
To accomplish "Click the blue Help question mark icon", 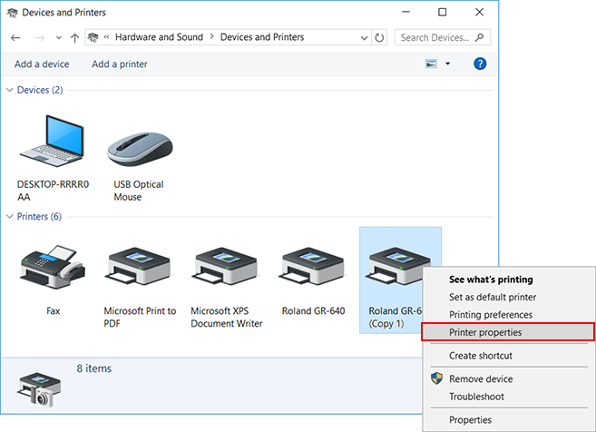I will (480, 64).
